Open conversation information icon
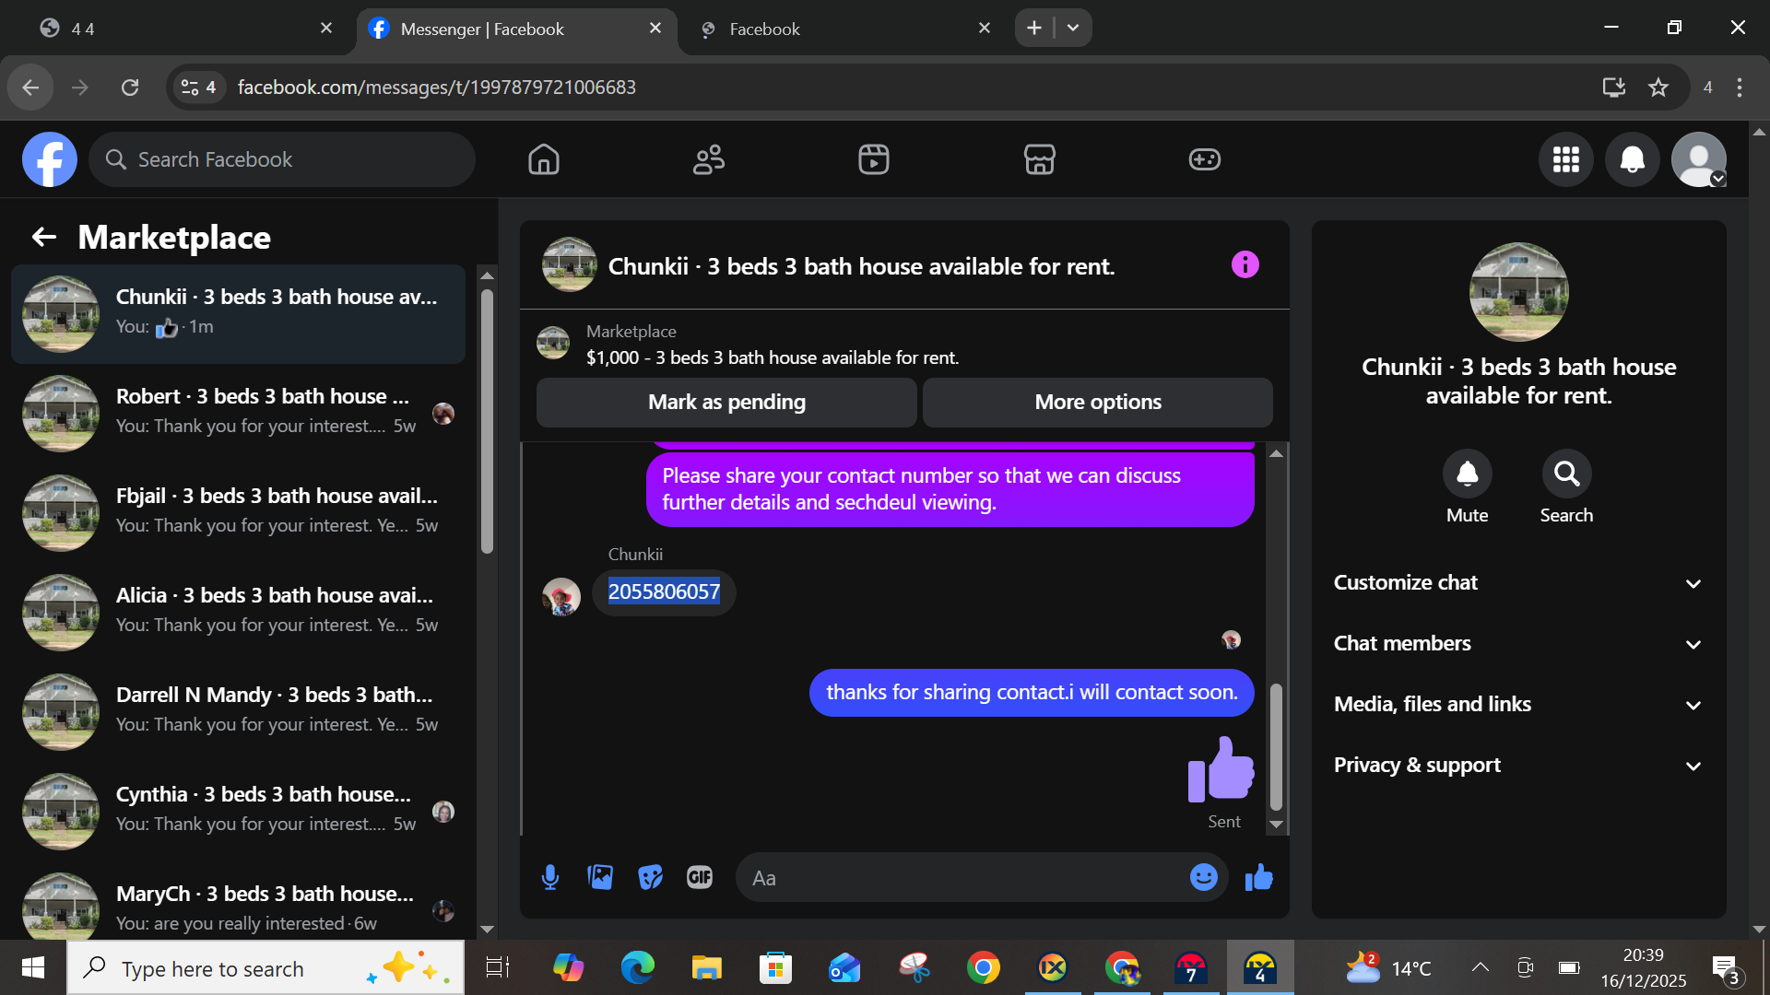 [x=1245, y=265]
